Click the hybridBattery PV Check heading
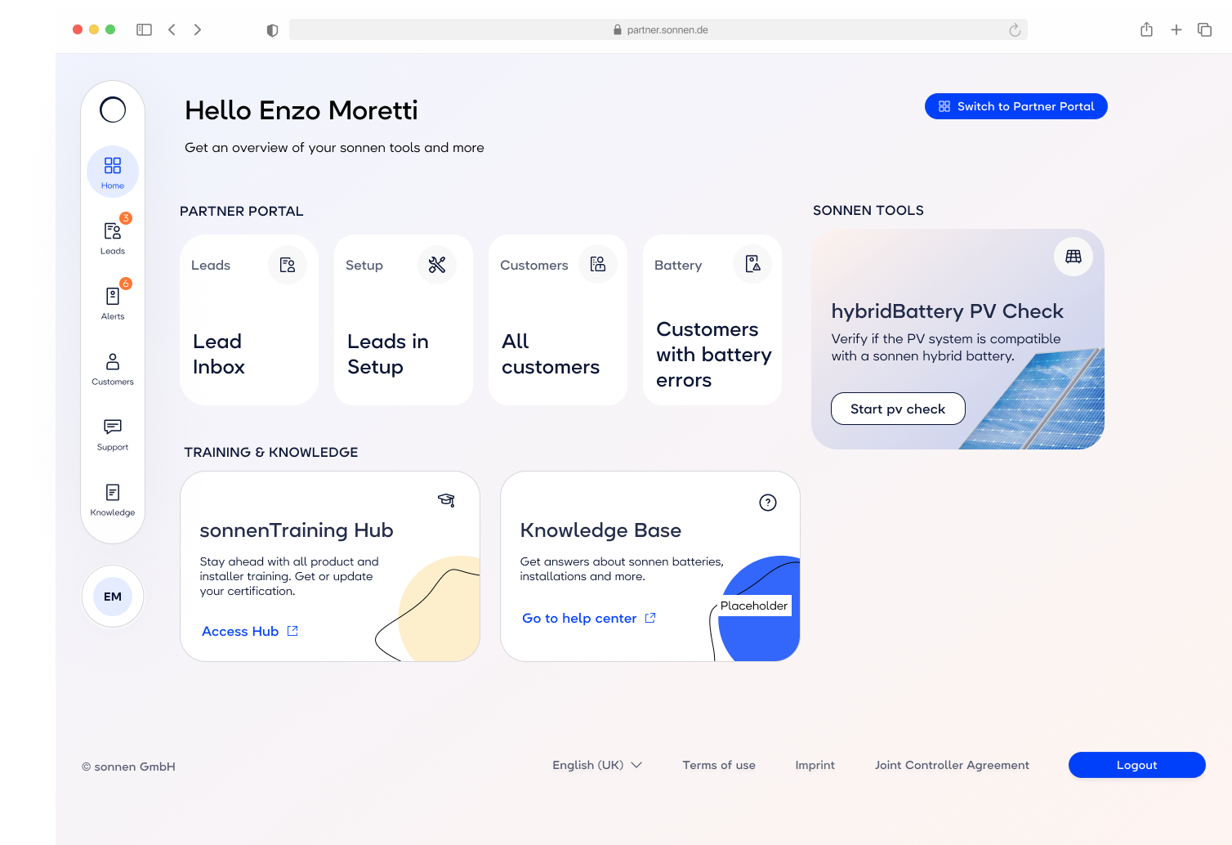The image size is (1232, 845). click(947, 311)
